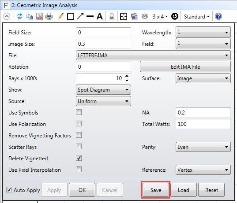Open the Standard menu in toolbar
Image resolution: width=237 pixels, height=203 pixels.
(196, 16)
